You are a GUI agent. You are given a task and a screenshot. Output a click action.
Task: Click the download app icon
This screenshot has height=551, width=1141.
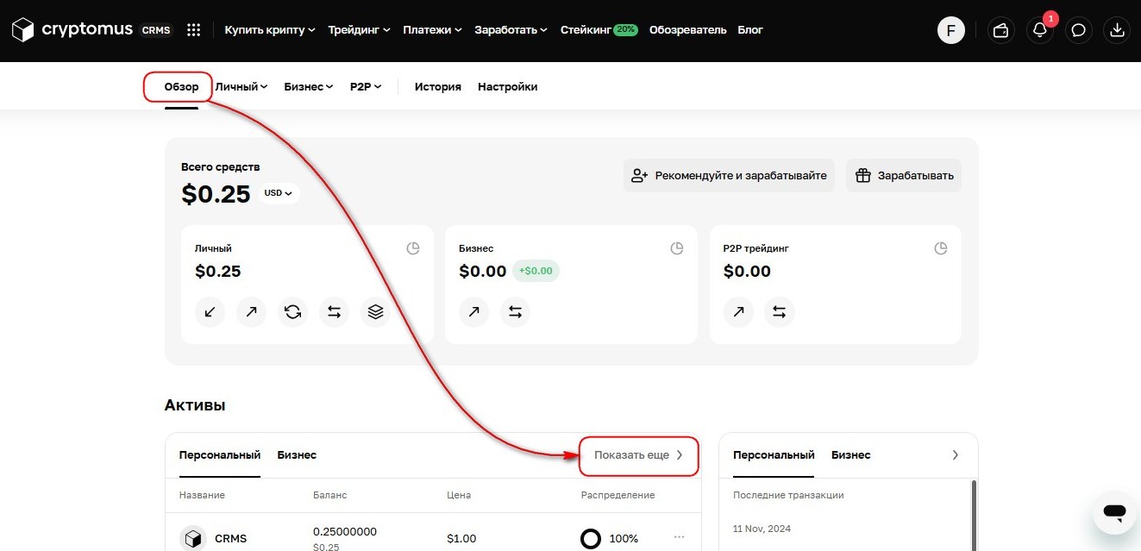[1117, 30]
